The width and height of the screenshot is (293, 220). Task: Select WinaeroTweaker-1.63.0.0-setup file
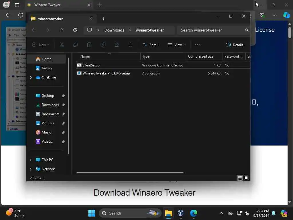click(163, 73)
